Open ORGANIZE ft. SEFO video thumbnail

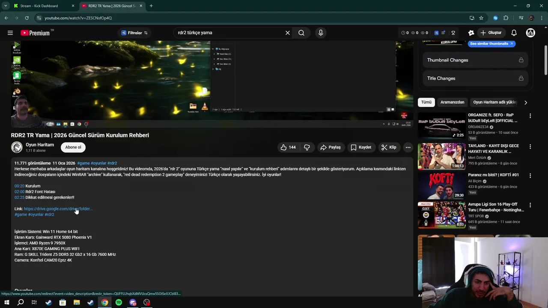tap(441, 125)
